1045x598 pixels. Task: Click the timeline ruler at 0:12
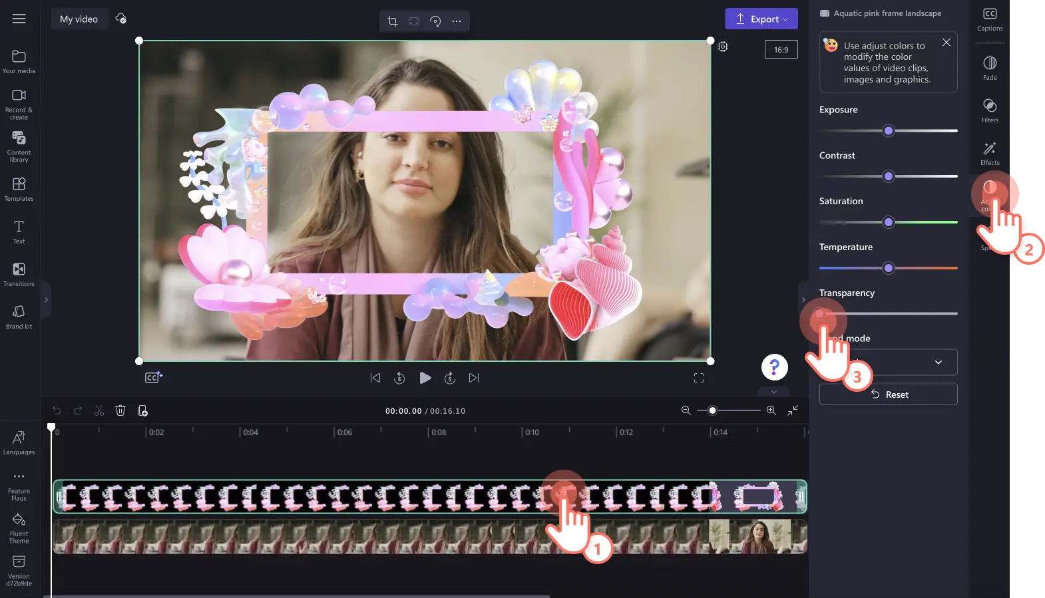coord(626,432)
